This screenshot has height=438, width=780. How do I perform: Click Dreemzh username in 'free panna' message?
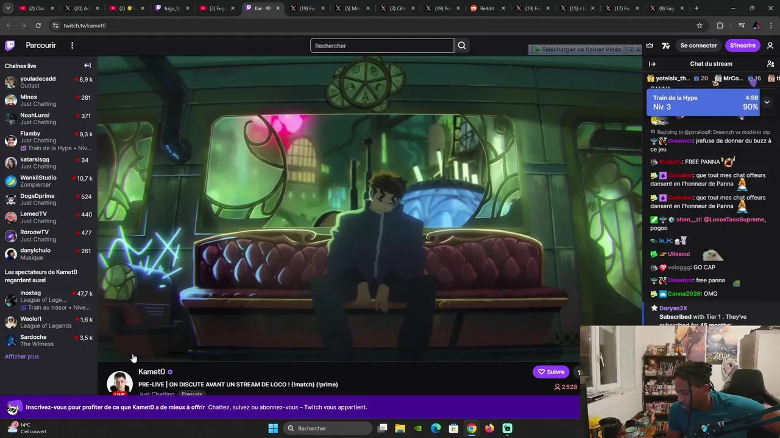pyautogui.click(x=680, y=280)
